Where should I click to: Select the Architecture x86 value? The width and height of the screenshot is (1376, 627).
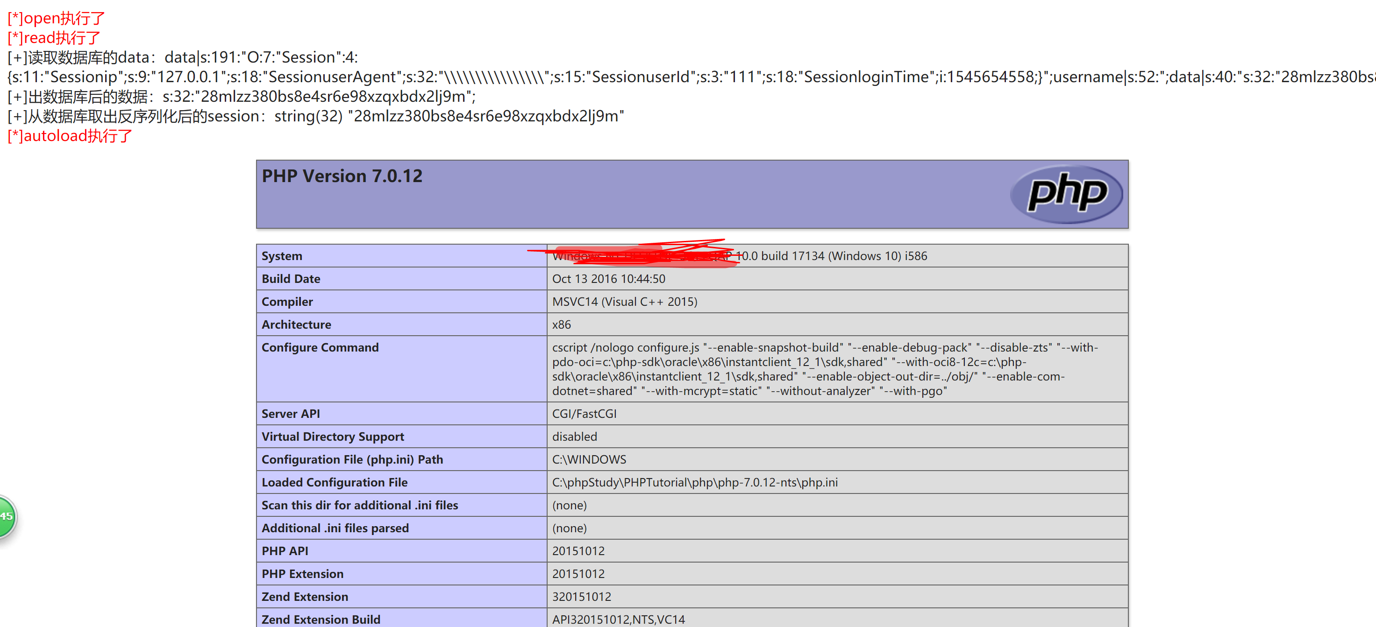[x=562, y=325]
